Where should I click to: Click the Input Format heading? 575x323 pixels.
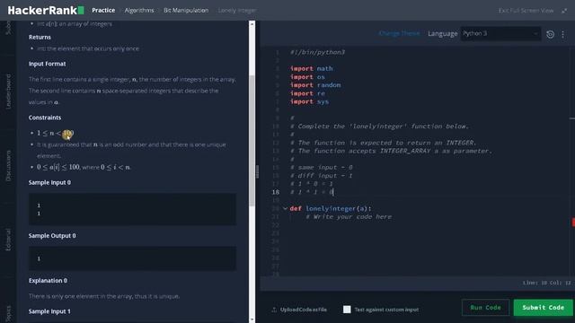tap(48, 64)
